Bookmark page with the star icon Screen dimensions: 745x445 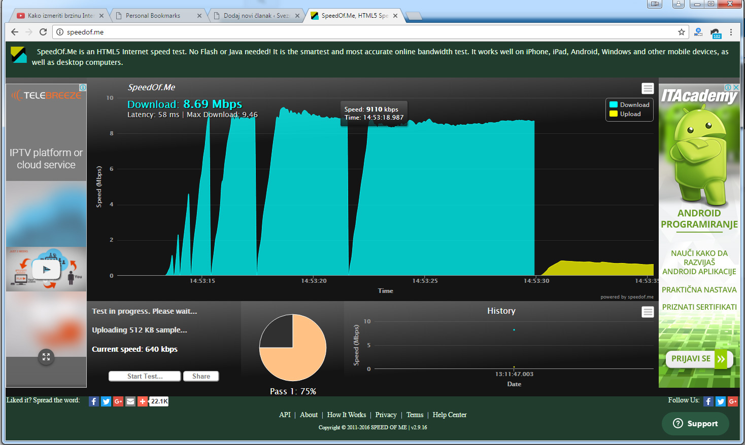682,32
